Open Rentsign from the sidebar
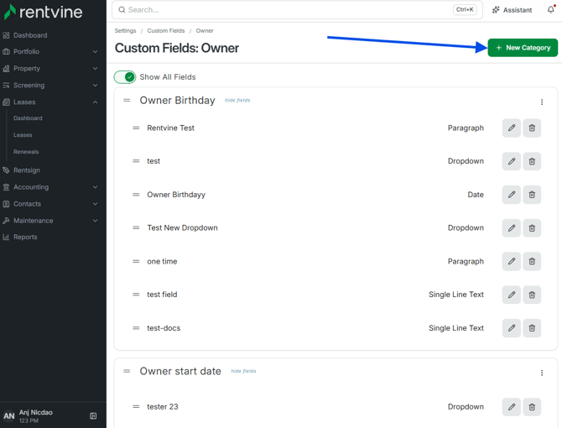 point(27,170)
